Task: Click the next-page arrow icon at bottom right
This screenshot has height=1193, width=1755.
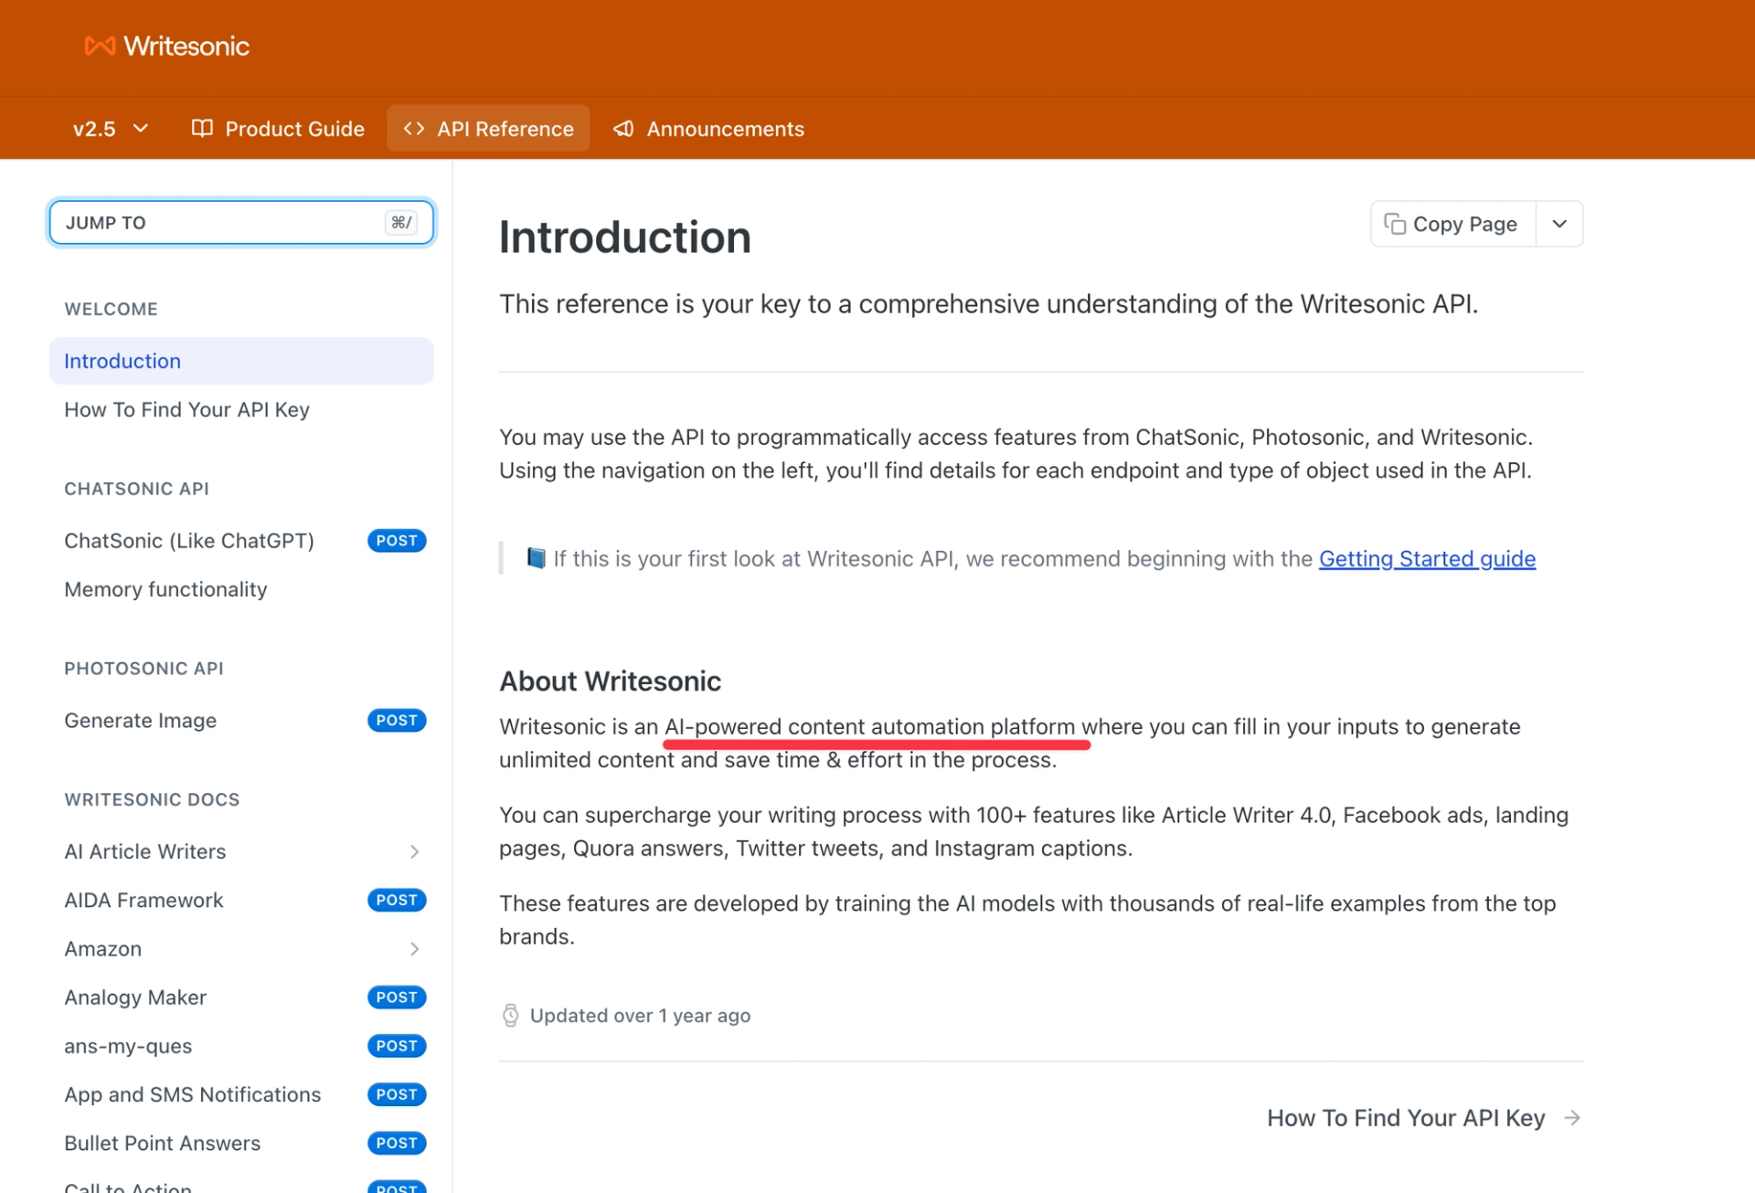Action: (x=1571, y=1118)
